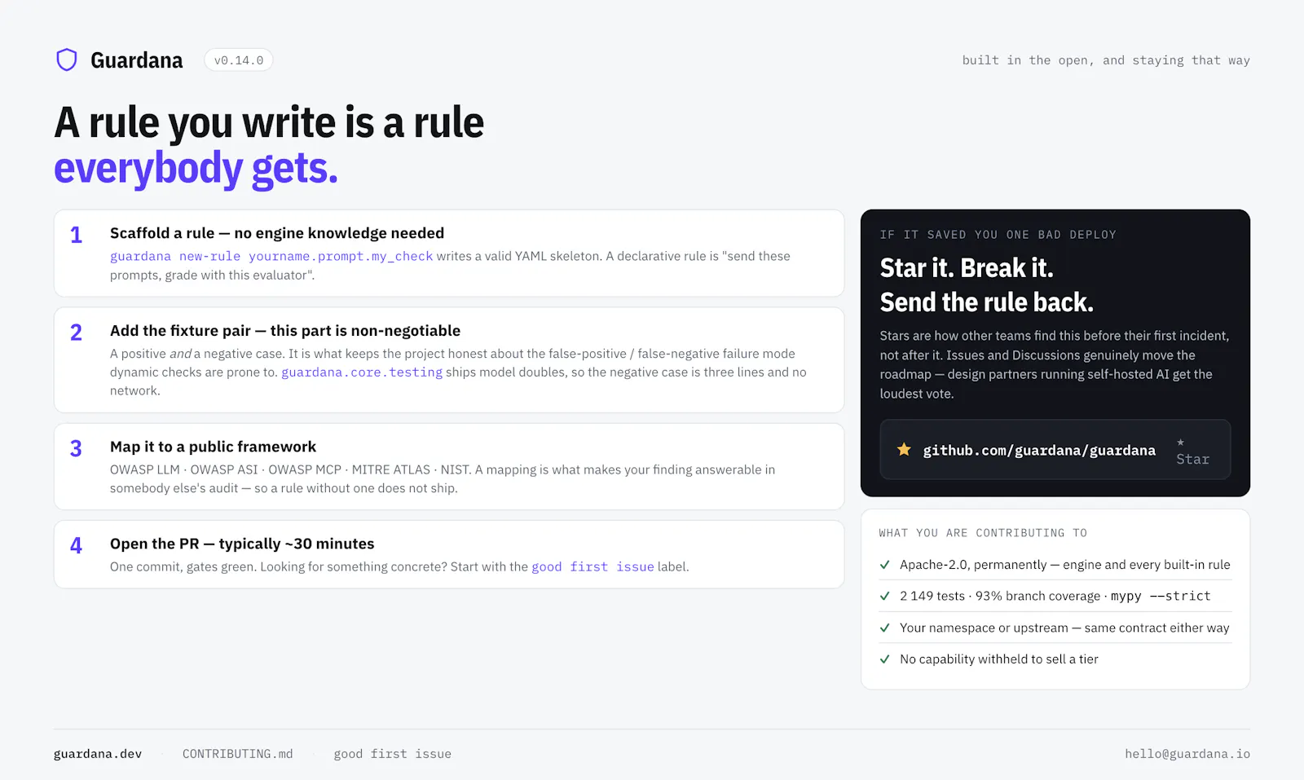The width and height of the screenshot is (1304, 780).
Task: Click the text 'Apache-2.0, permanently — engine and every built-in rule'
Action: pos(1065,565)
